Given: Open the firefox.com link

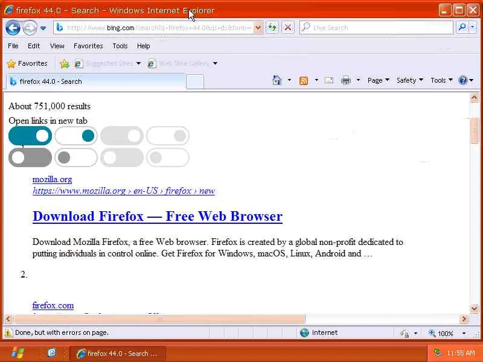Looking at the screenshot, I should point(53,305).
